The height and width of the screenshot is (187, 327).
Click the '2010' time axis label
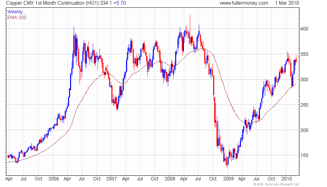click(287, 179)
